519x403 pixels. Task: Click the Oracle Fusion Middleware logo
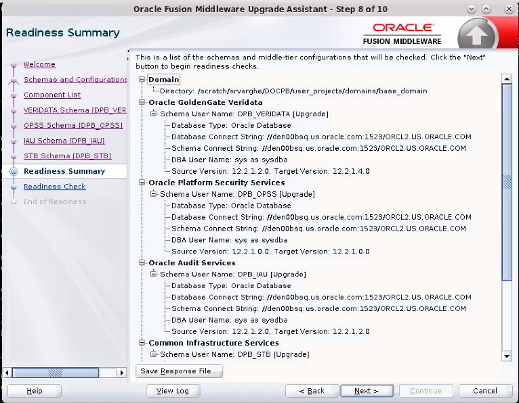coord(402,34)
